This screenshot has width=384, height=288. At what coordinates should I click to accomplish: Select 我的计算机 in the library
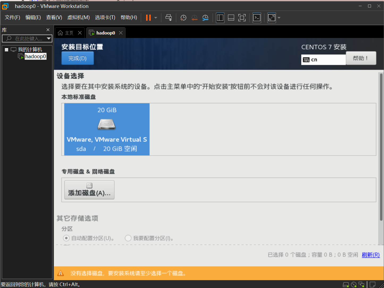[30, 50]
